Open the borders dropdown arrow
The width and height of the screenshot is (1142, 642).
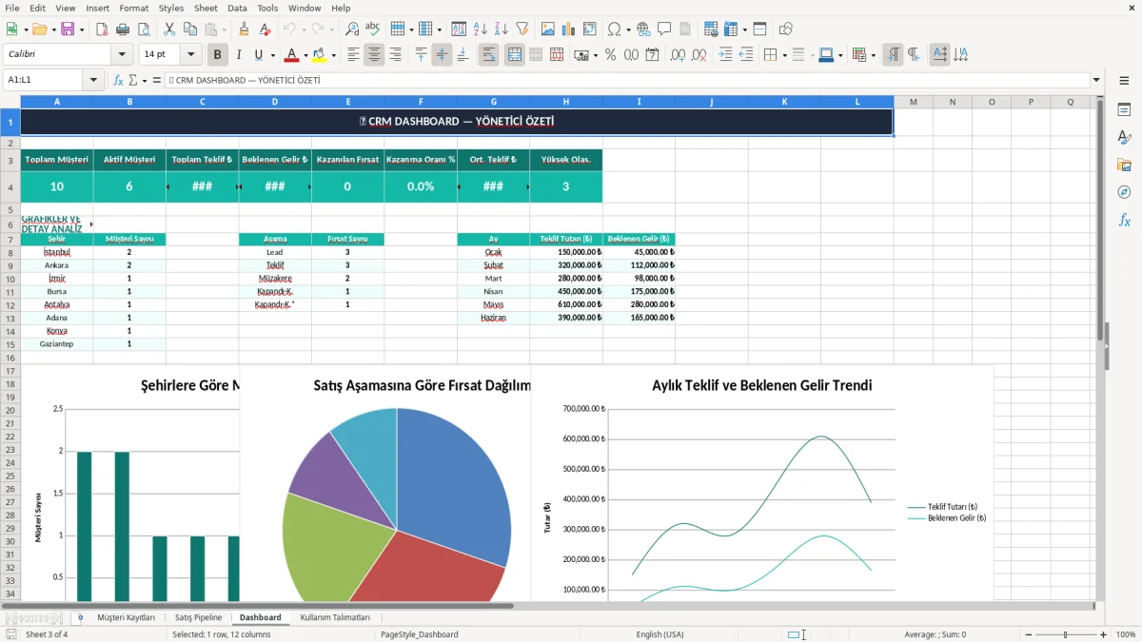784,55
